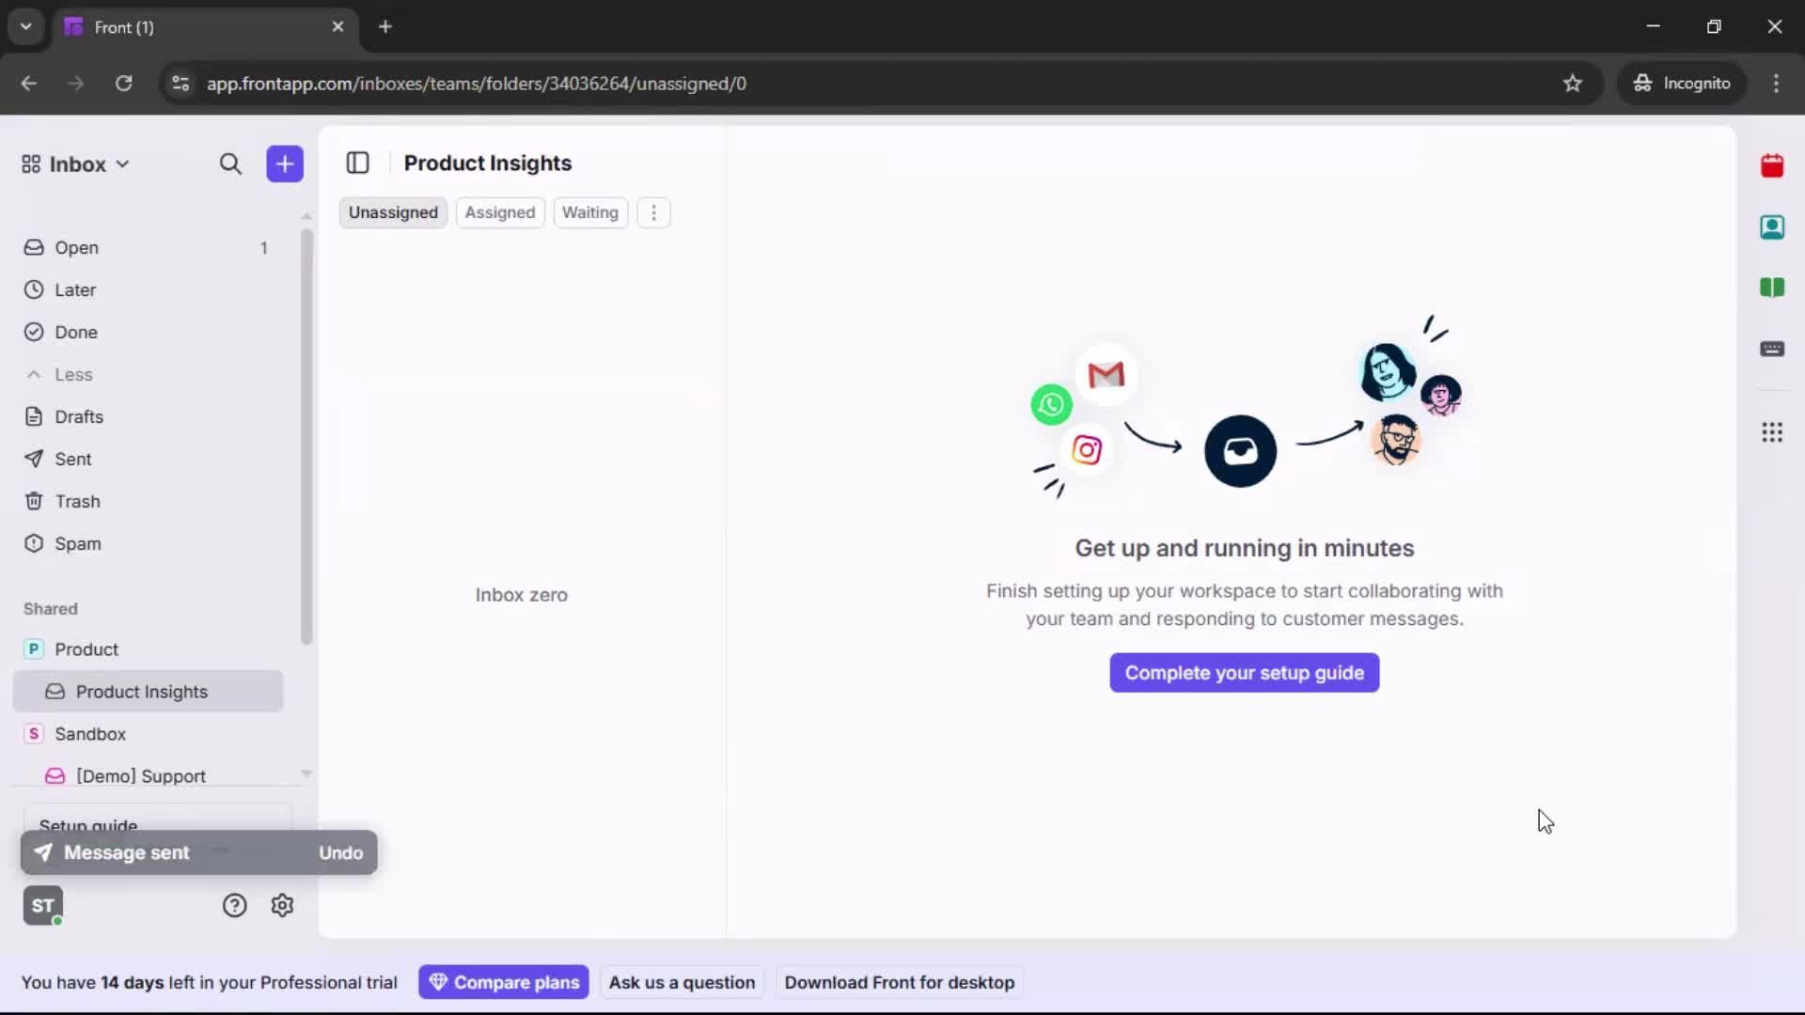Open the help question-mark icon

pyautogui.click(x=233, y=905)
